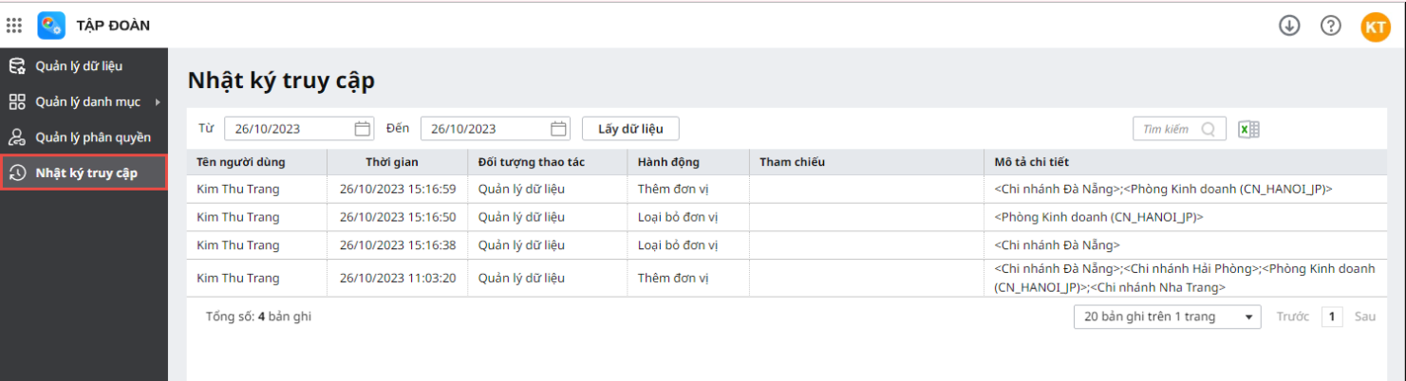This screenshot has width=1406, height=381.
Task: Open the help question mark icon
Action: coord(1331,26)
